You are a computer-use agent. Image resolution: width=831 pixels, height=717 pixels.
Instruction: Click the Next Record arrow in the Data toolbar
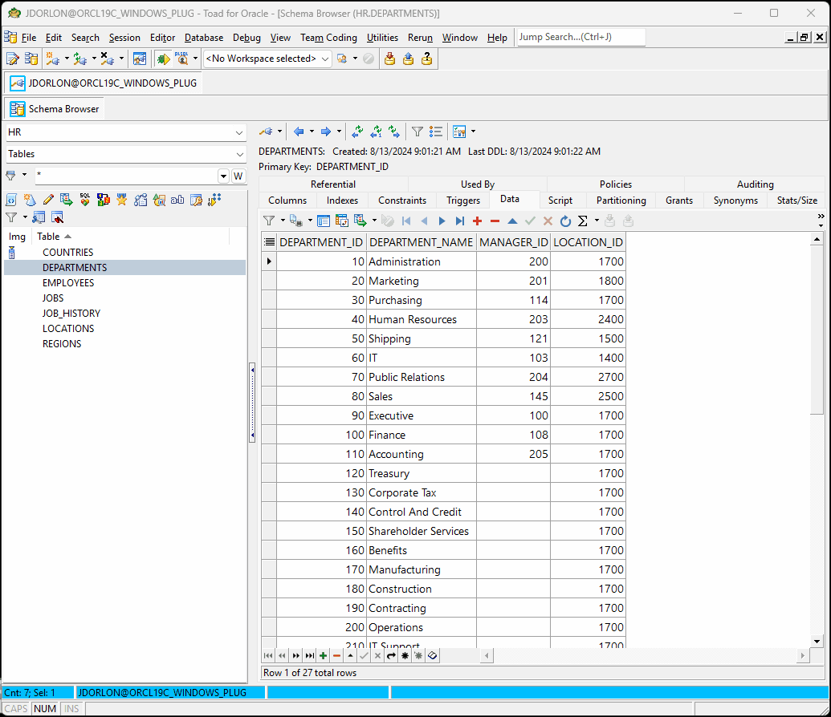click(442, 221)
